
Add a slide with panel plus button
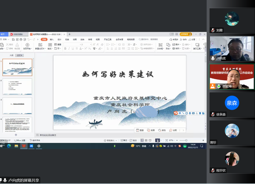[x=16, y=135]
